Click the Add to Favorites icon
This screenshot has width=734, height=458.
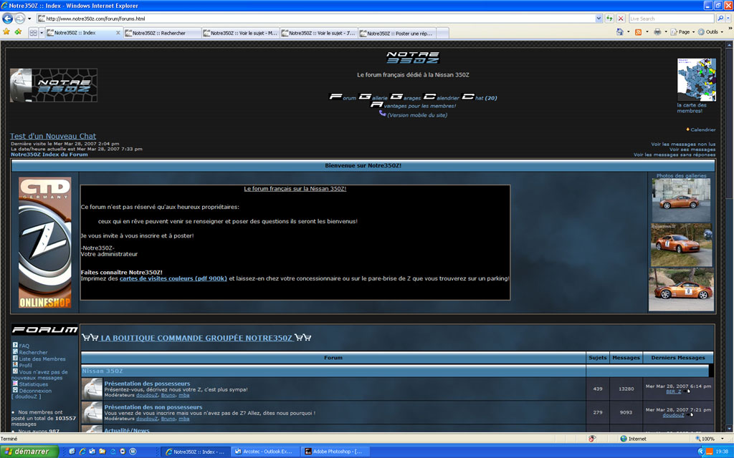click(16, 32)
